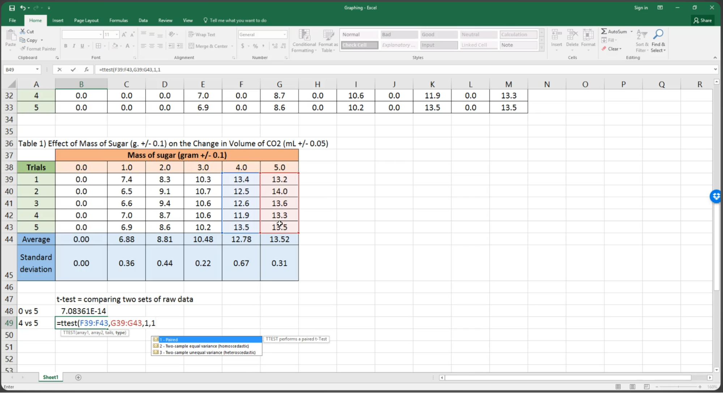Toggle Bold formatting
723x393 pixels.
65,46
